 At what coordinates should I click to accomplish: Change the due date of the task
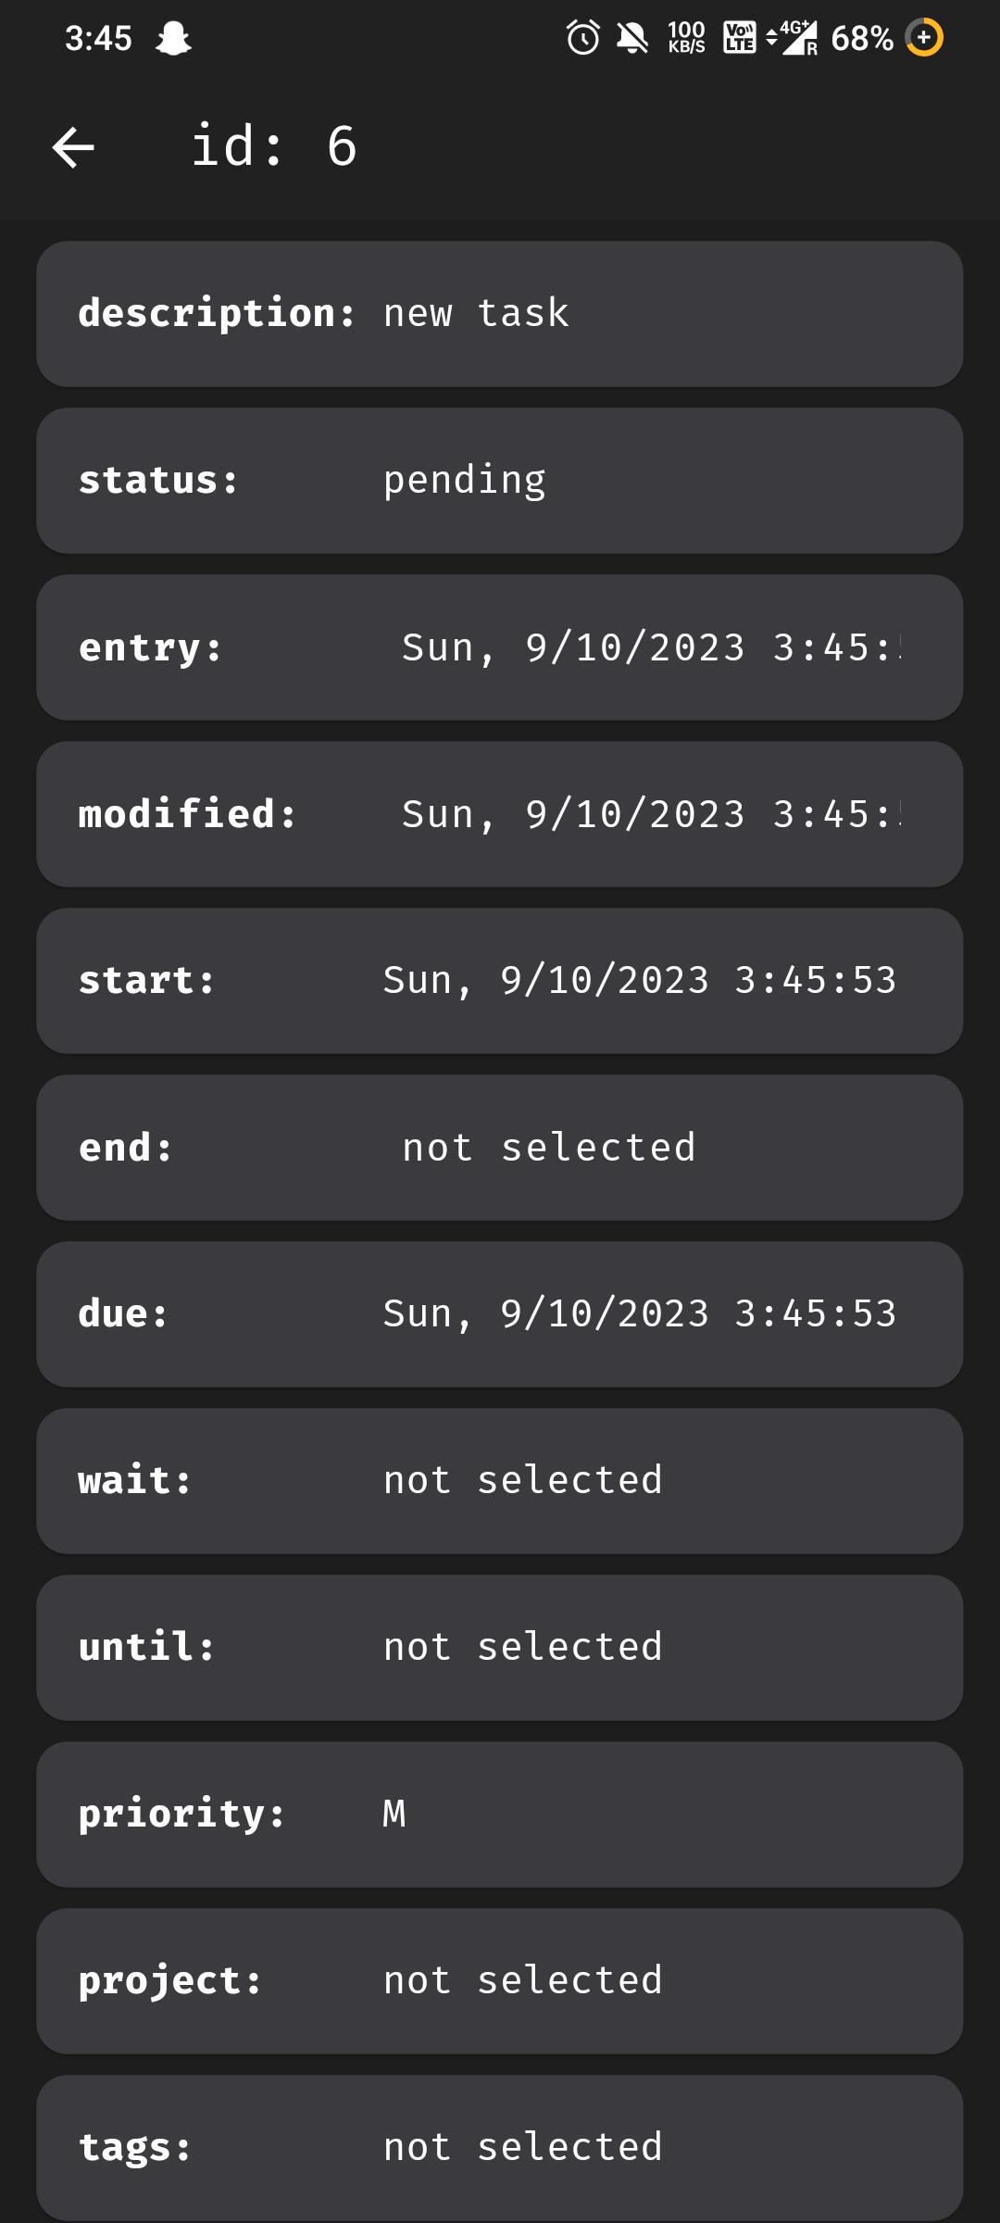[x=500, y=1312]
